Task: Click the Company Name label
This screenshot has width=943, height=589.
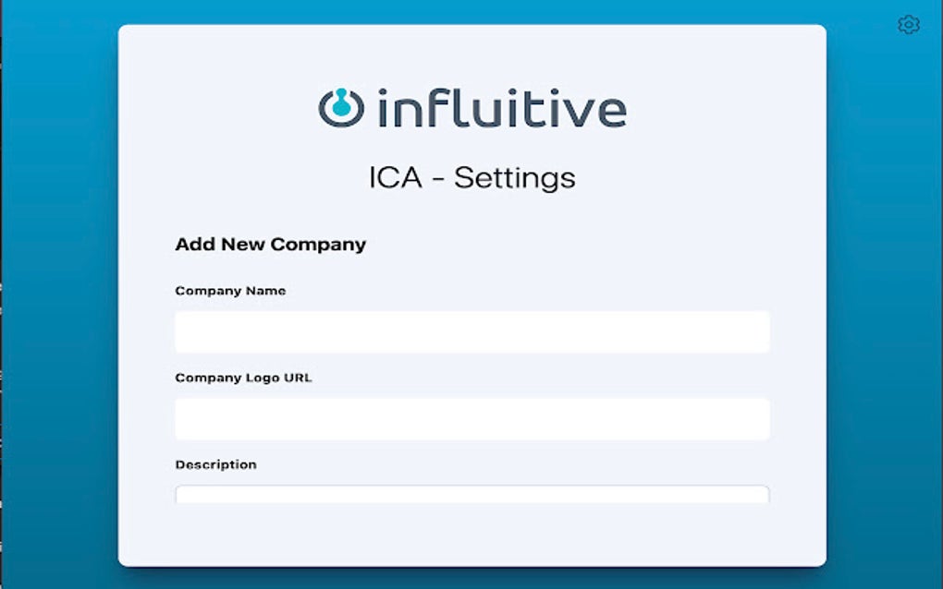Action: coord(230,291)
